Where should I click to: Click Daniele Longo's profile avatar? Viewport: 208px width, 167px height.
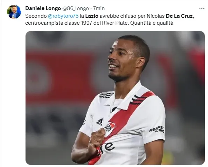coord(14,12)
